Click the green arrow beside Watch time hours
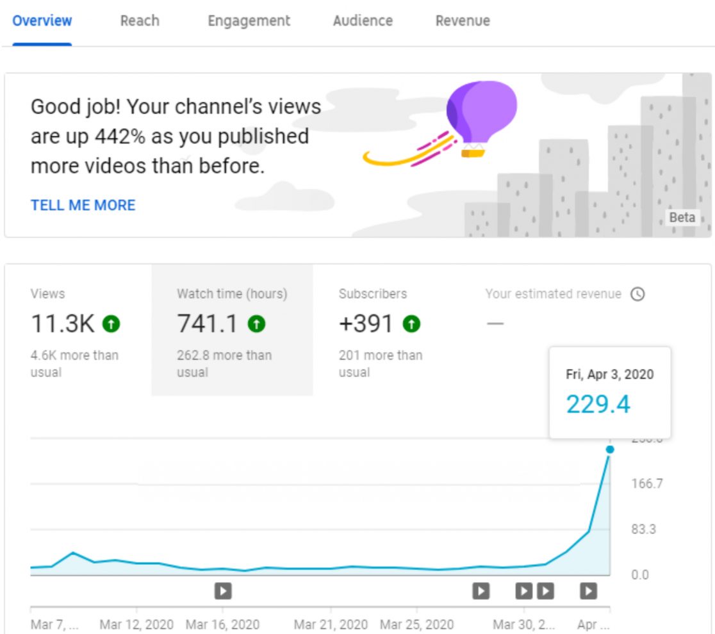The width and height of the screenshot is (715, 634). tap(256, 324)
